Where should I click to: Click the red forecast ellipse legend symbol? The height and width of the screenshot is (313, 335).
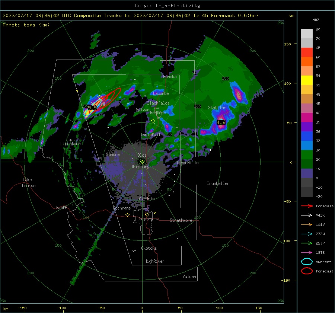pyautogui.click(x=307, y=271)
